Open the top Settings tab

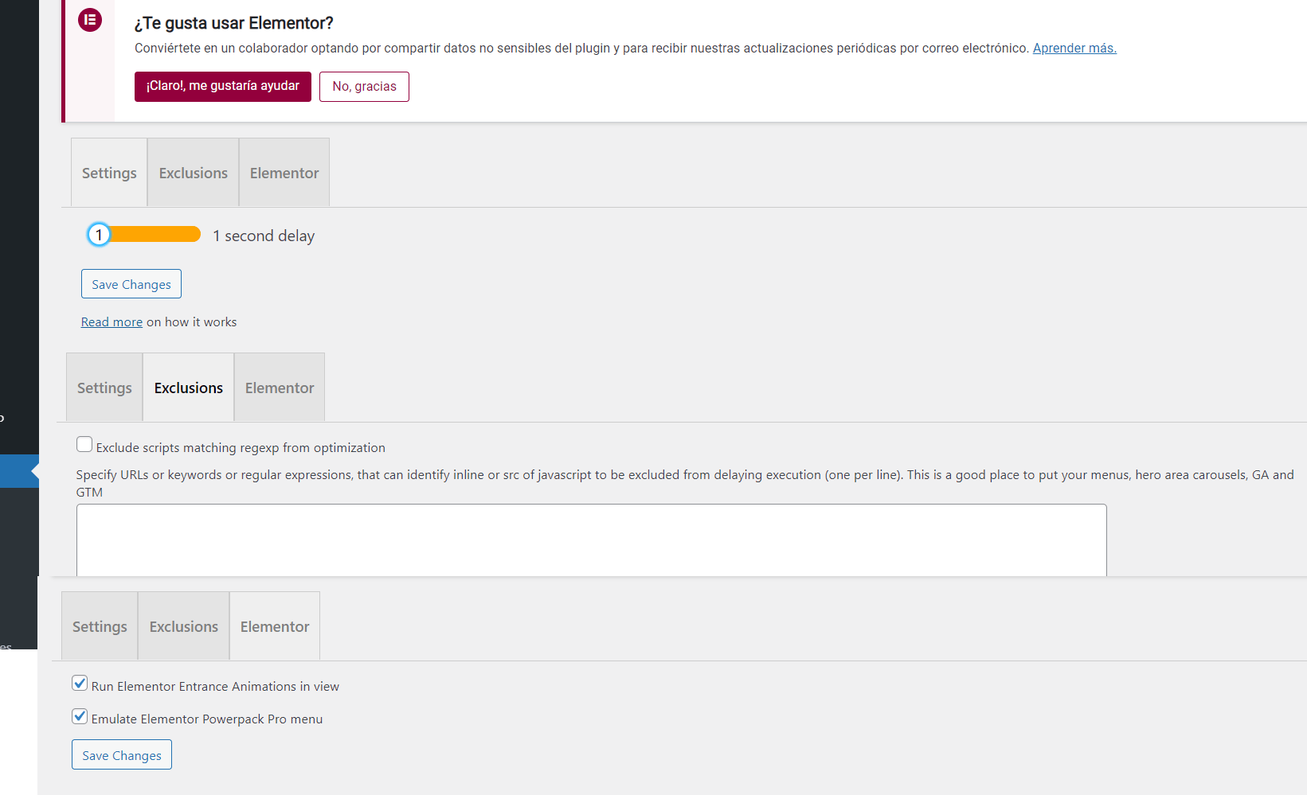(x=109, y=173)
